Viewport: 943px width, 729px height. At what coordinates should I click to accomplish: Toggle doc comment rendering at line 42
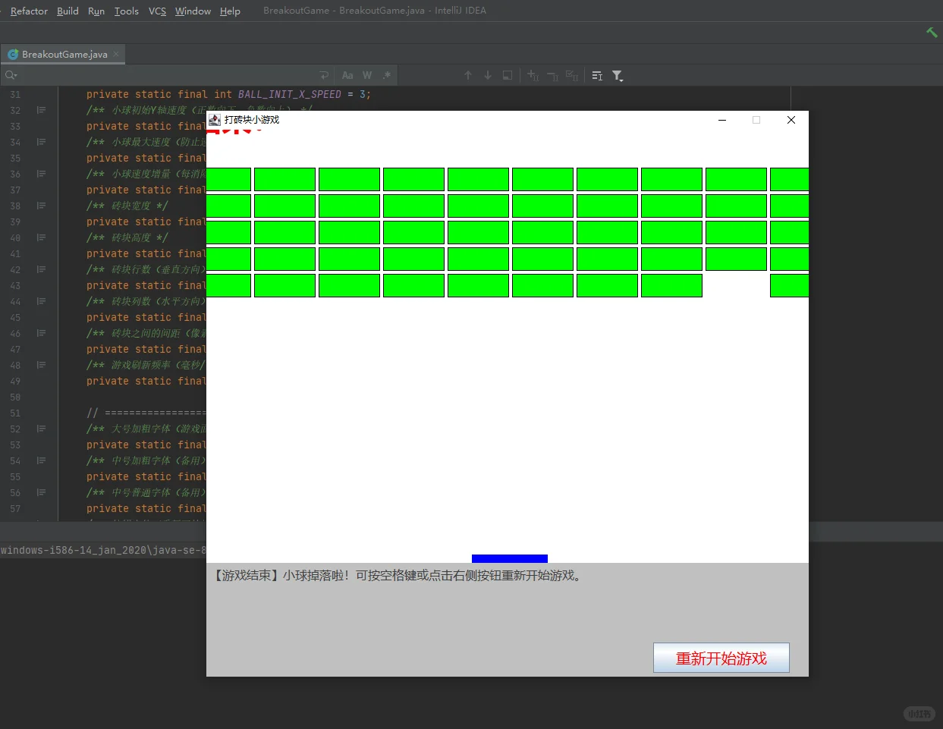coord(41,269)
